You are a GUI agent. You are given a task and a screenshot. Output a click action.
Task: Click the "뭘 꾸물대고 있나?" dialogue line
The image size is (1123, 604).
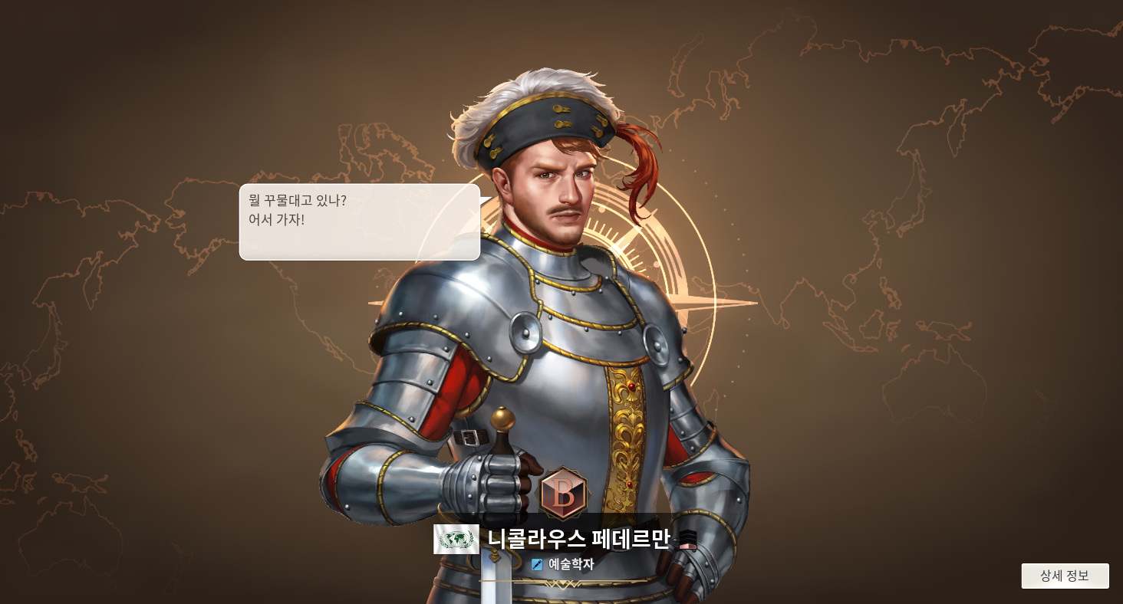pos(298,201)
